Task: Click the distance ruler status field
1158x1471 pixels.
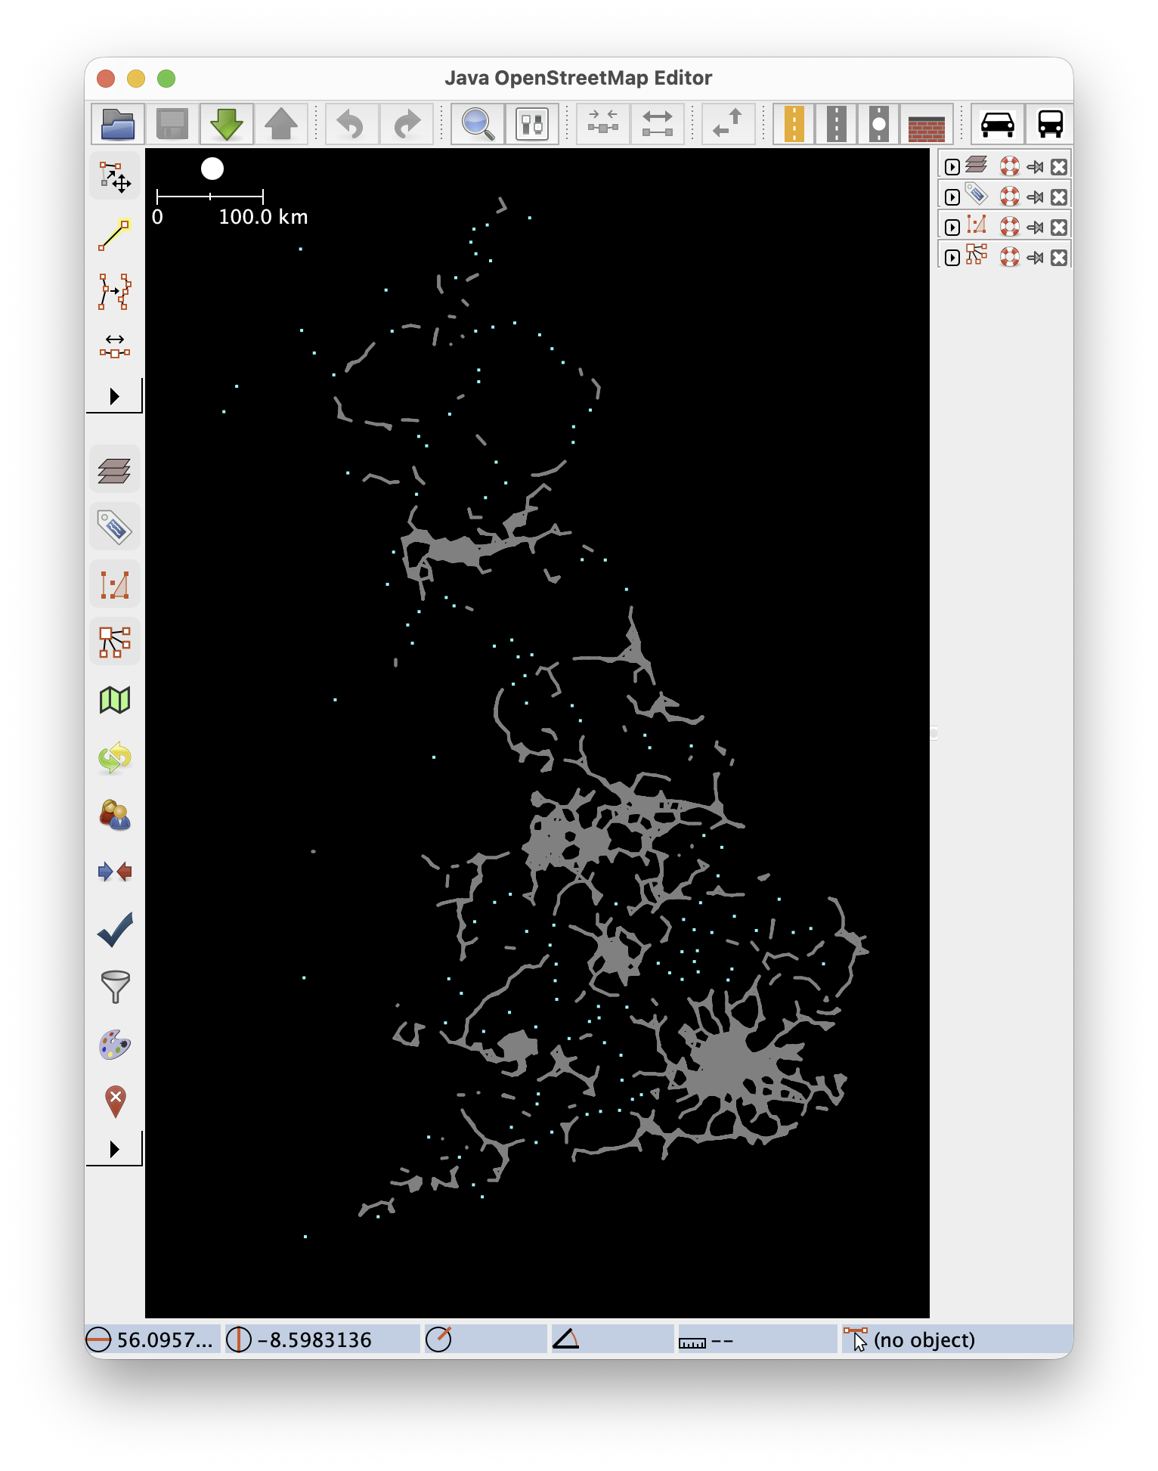Action: (757, 1339)
